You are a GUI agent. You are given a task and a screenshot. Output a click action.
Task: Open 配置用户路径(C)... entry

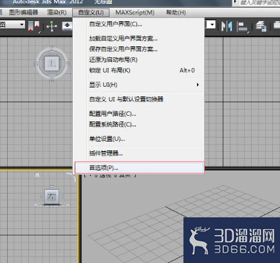coord(139,114)
